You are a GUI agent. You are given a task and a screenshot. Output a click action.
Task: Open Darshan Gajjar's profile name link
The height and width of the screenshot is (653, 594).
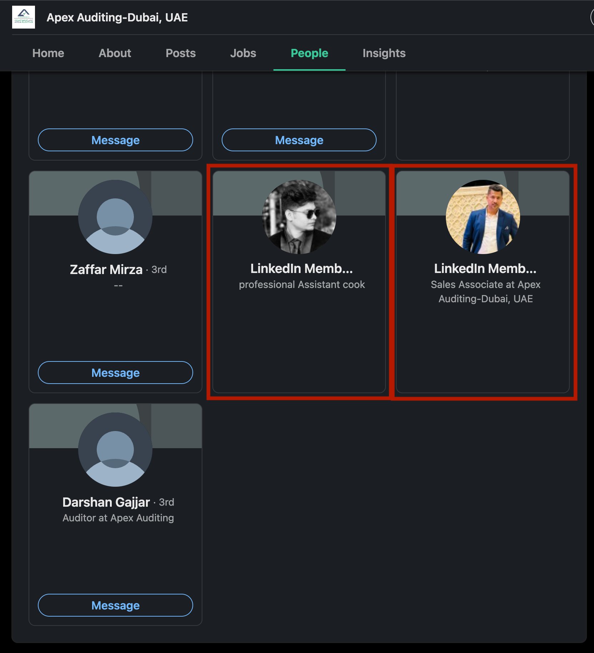point(106,502)
